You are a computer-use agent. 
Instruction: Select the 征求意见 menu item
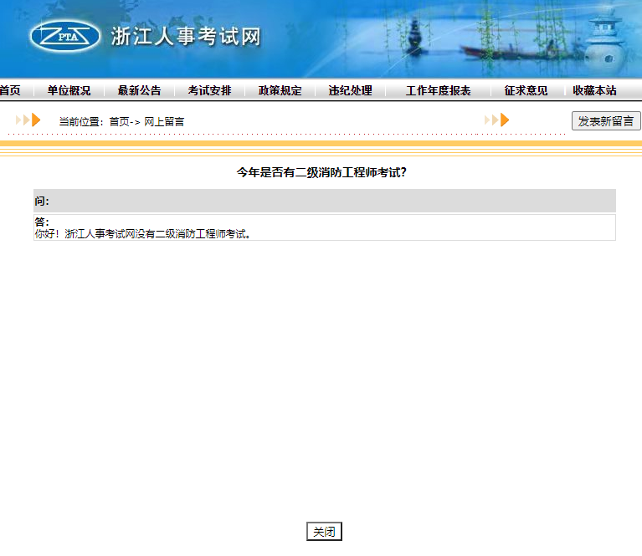526,90
